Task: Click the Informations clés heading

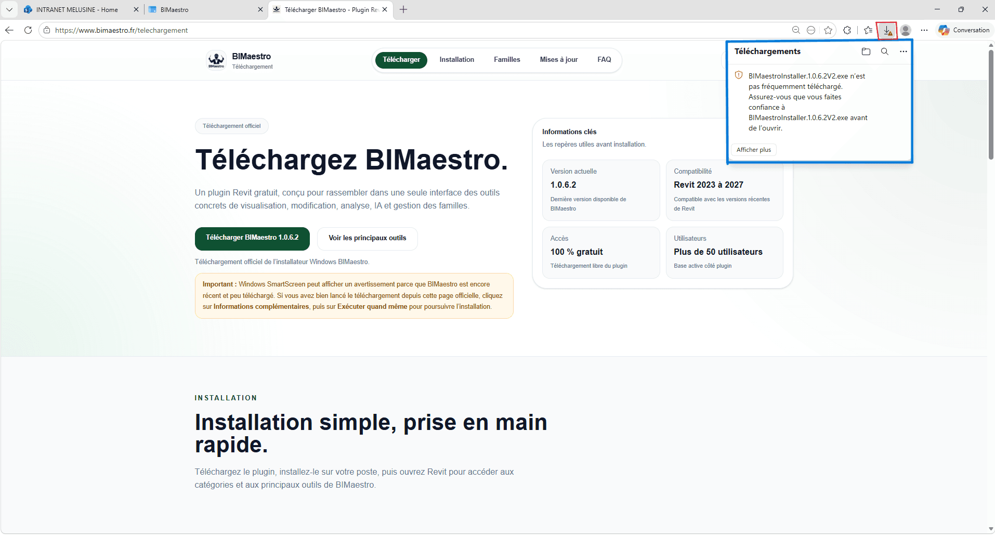Action: (569, 132)
